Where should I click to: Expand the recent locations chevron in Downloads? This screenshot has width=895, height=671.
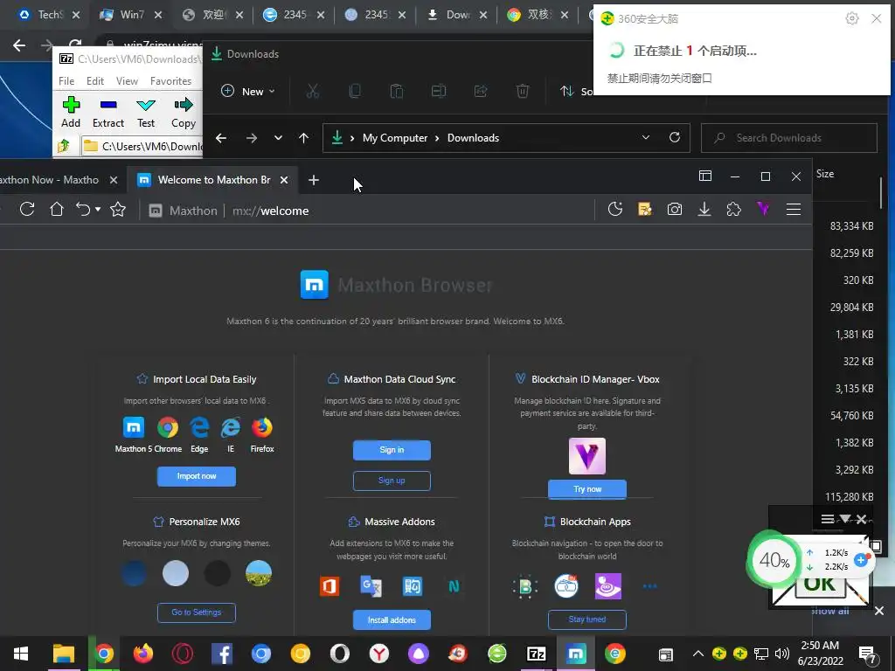coord(278,137)
